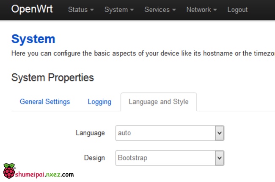Open the Language select box showing auto
275x182 pixels.
coord(165,133)
